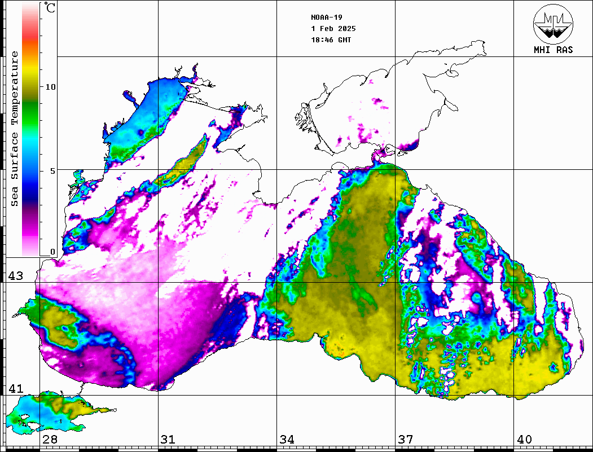
Task: Click the '°C' unit label
Action: [x=50, y=7]
